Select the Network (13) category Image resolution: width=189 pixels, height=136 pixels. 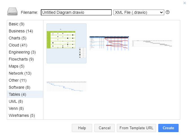pyautogui.click(x=20, y=73)
